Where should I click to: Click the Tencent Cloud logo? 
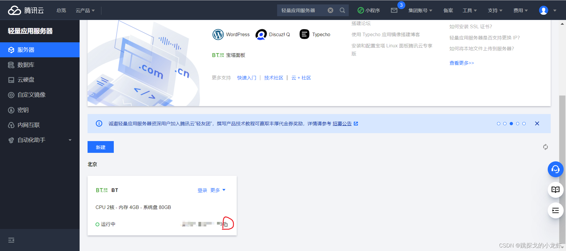[x=26, y=10]
